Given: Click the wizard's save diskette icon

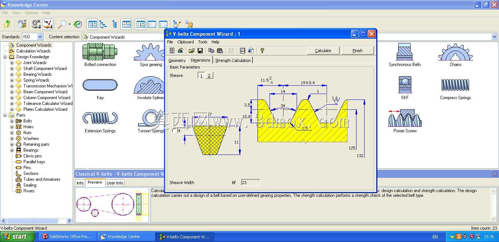Looking at the screenshot, I should [200, 51].
